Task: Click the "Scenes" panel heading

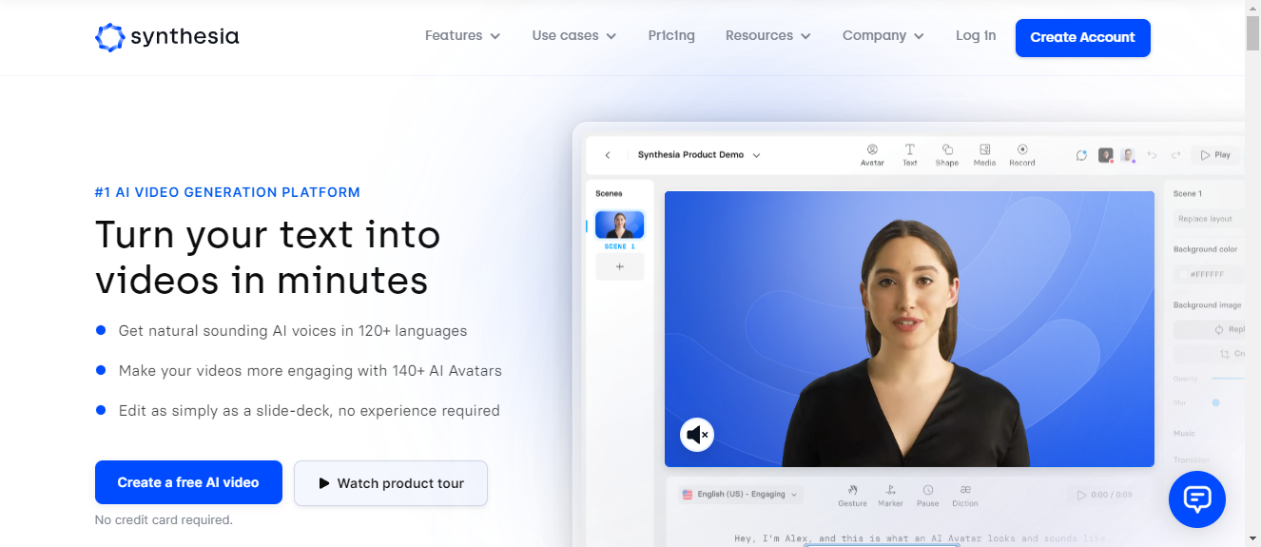Action: point(609,193)
